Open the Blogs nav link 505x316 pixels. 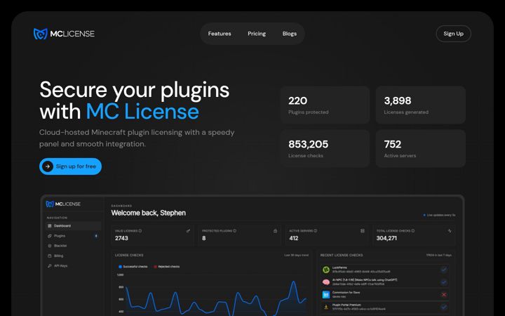(290, 34)
